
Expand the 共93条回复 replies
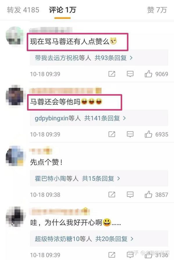(114, 58)
